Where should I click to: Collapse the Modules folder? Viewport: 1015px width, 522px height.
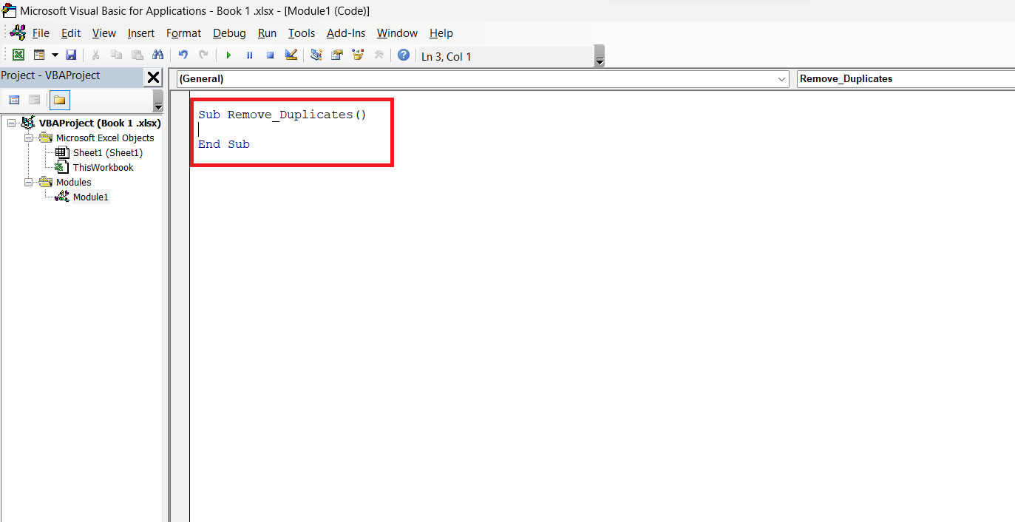[29, 182]
